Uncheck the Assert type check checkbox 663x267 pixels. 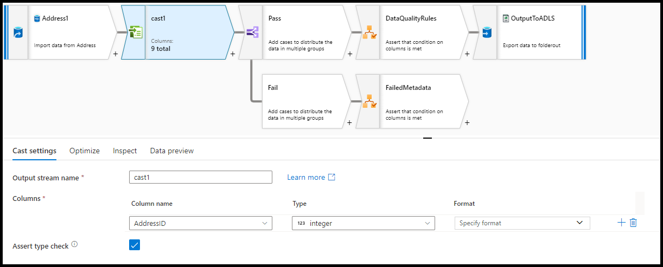point(135,245)
